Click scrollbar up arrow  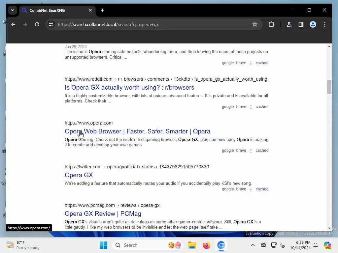point(329,46)
